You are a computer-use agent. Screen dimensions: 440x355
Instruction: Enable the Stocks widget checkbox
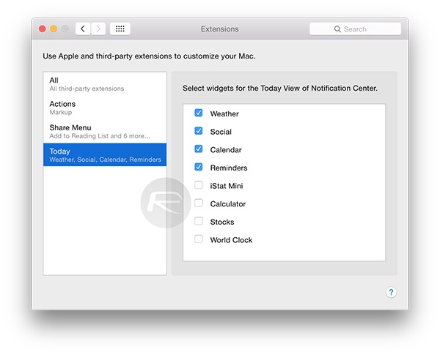(x=199, y=221)
